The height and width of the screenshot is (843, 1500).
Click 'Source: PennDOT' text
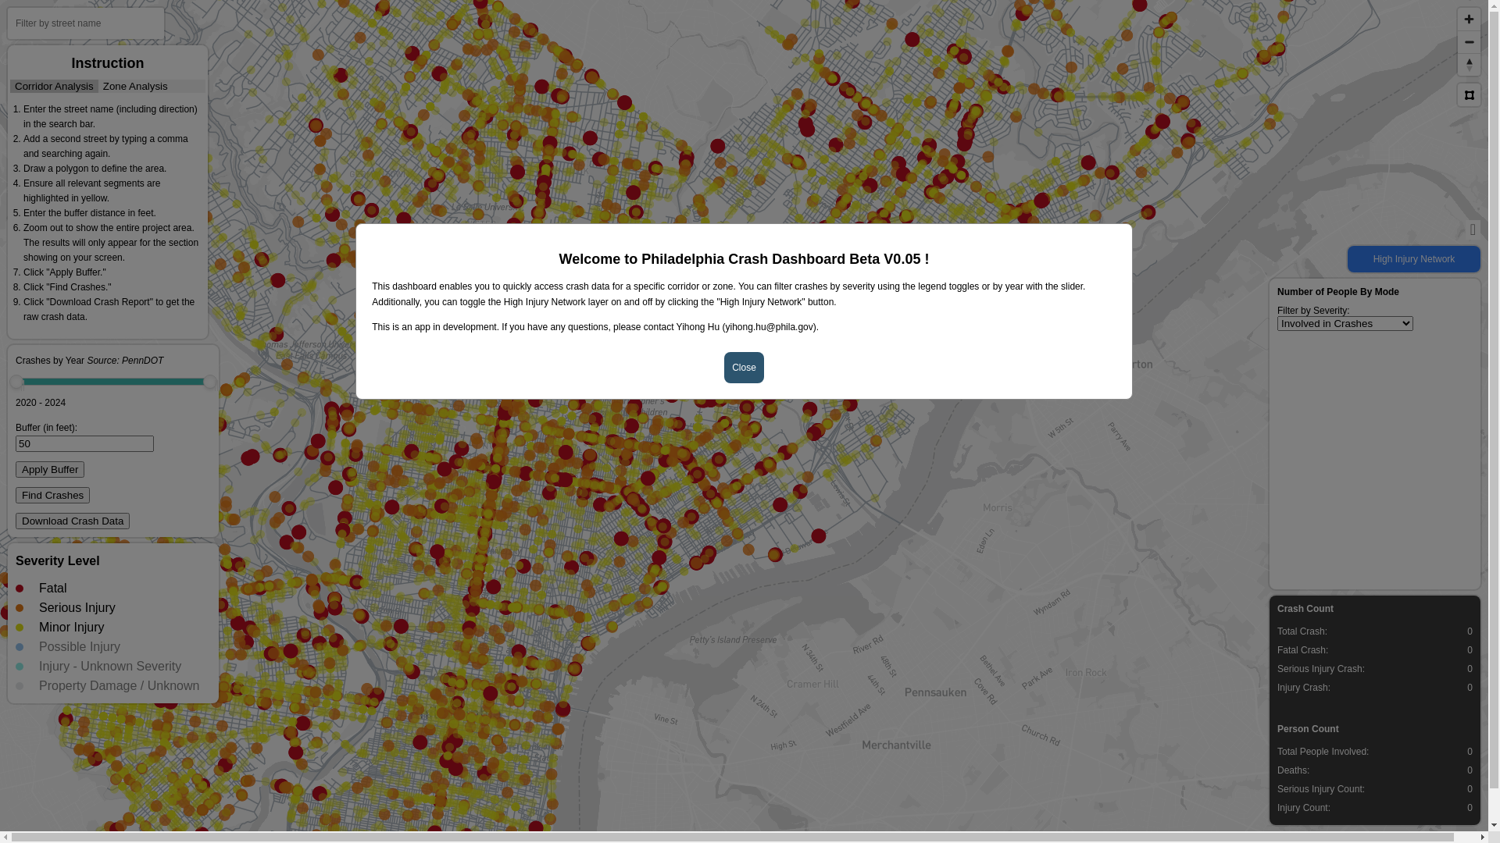point(125,361)
